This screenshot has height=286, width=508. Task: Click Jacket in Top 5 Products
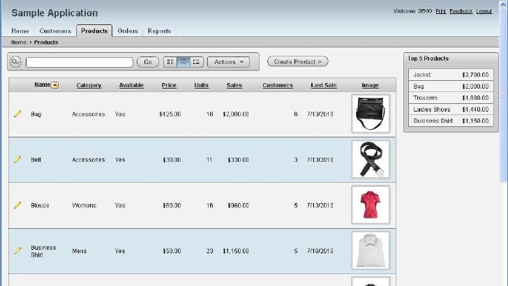pos(421,75)
